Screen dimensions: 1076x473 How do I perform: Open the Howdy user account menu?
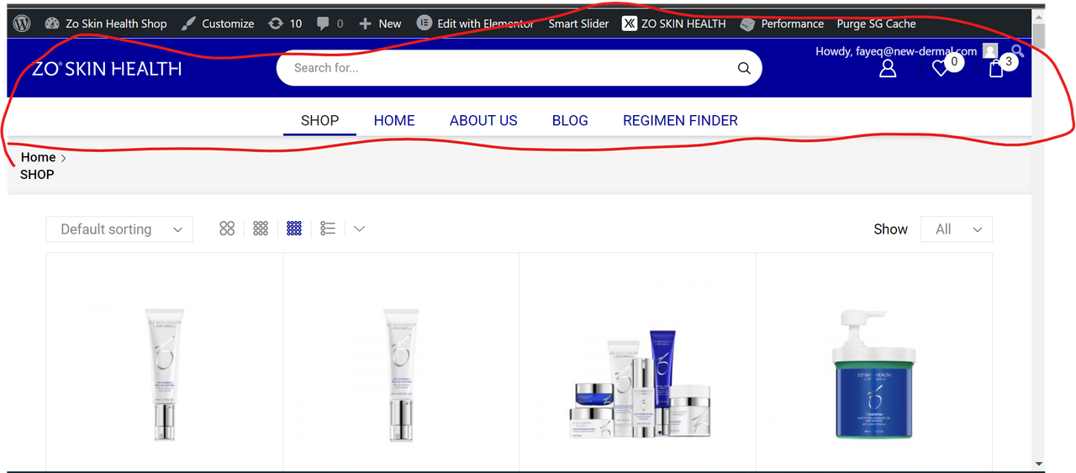(906, 51)
